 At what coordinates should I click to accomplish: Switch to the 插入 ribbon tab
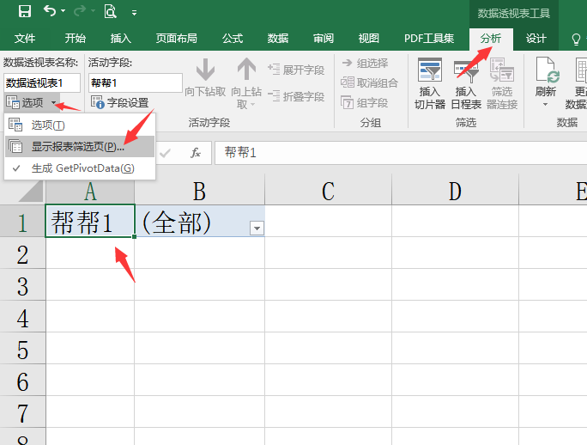click(120, 39)
